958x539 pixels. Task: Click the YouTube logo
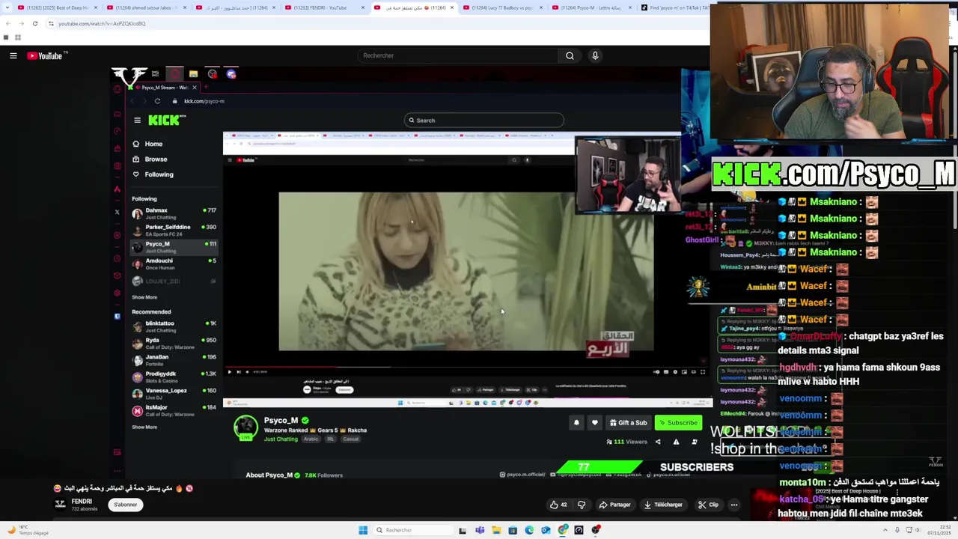click(x=45, y=55)
